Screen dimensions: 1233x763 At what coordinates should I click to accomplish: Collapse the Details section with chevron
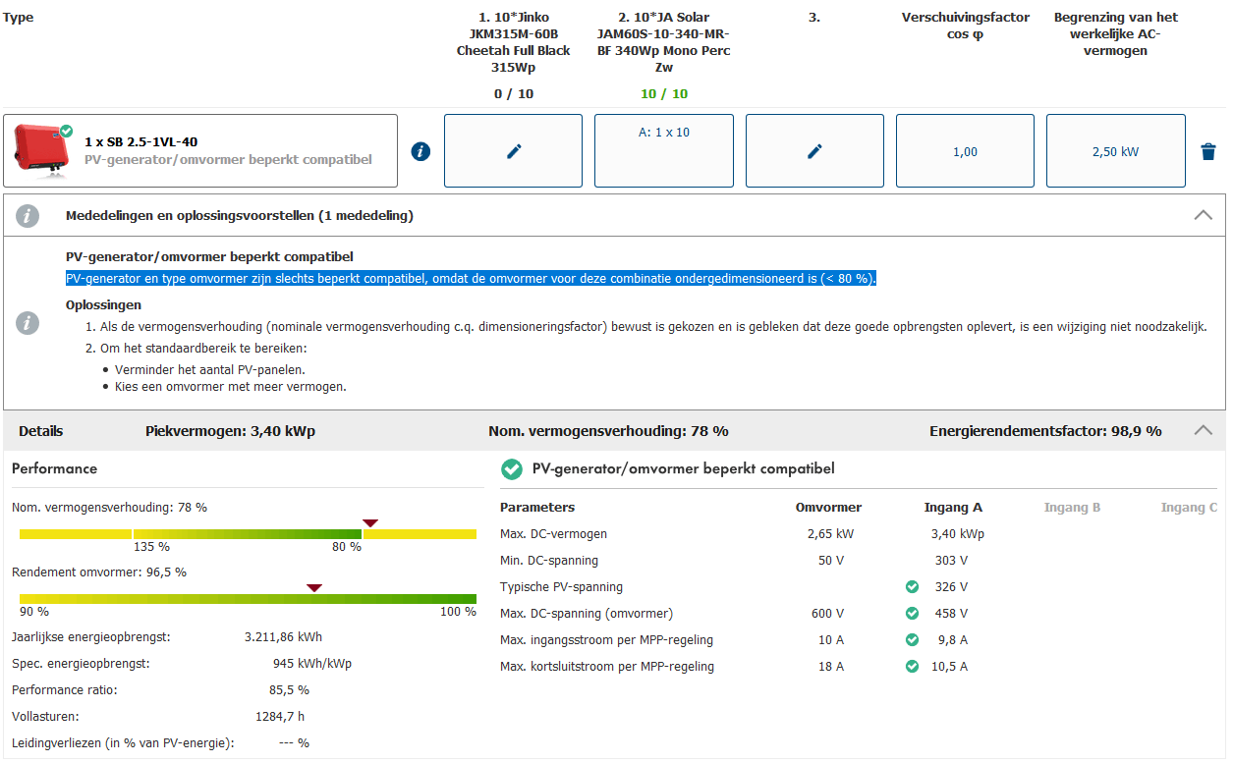1203,430
